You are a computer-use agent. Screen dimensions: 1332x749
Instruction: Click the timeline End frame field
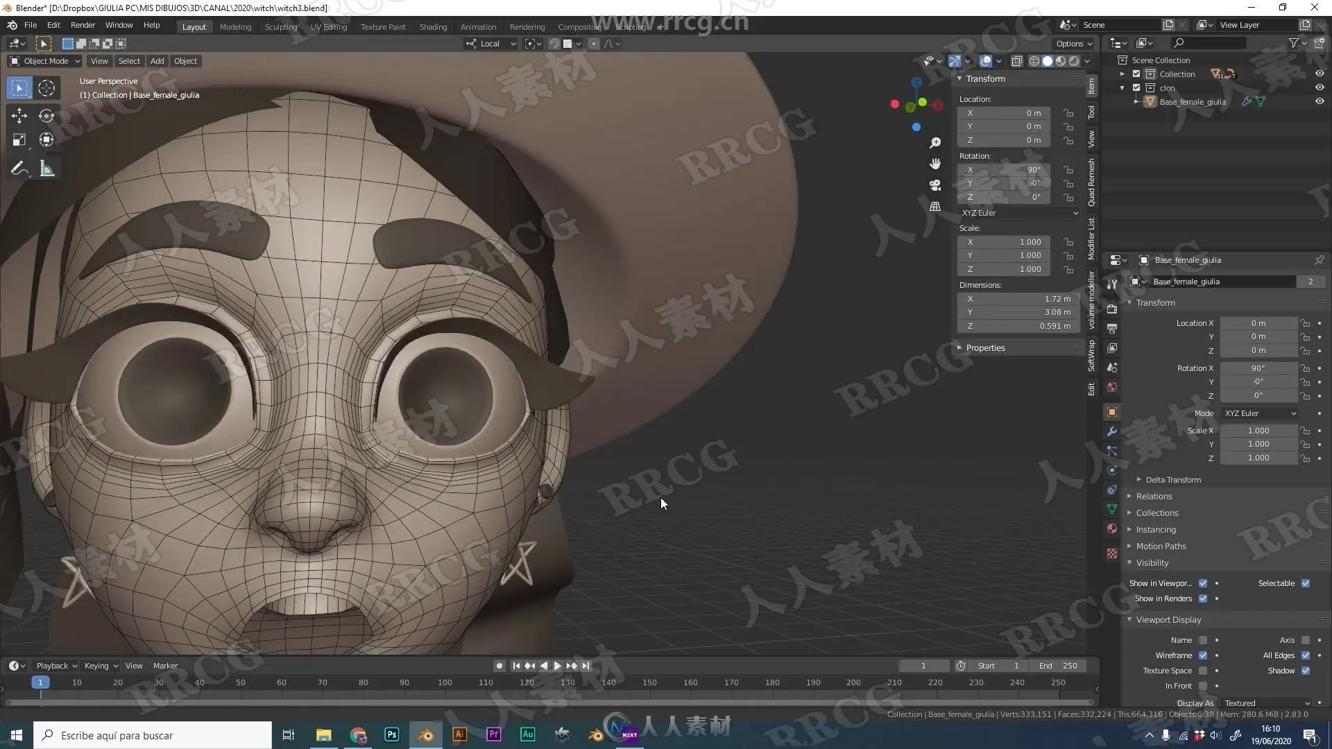(1058, 666)
